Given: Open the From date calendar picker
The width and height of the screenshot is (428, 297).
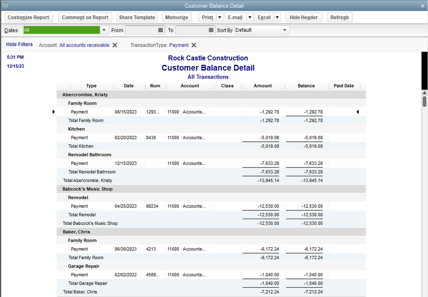Looking at the screenshot, I should point(161,30).
